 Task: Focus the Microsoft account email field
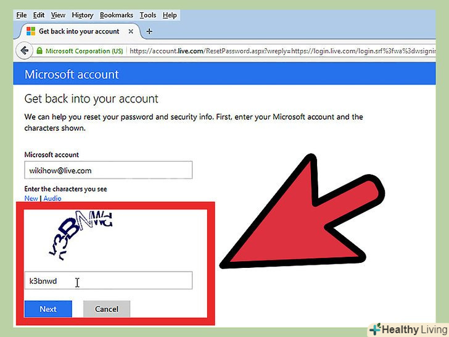(109, 170)
